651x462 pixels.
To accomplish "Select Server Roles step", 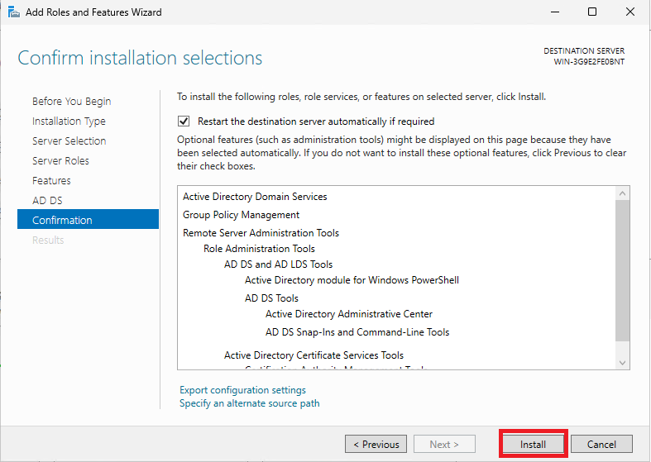I will (x=60, y=161).
